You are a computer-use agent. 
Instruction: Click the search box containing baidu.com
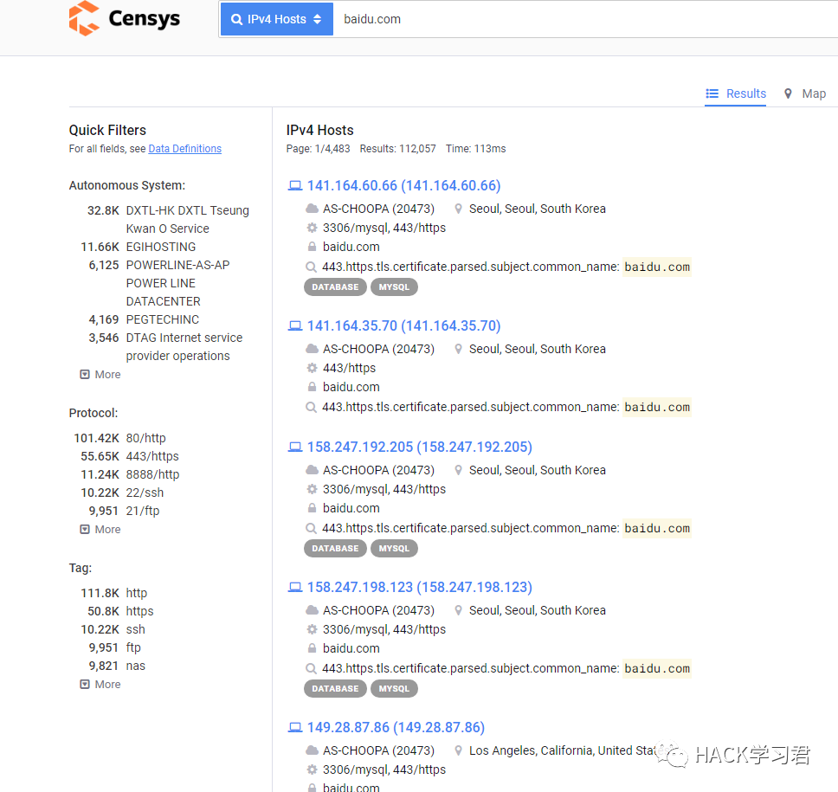click(585, 19)
